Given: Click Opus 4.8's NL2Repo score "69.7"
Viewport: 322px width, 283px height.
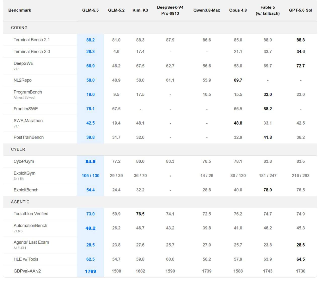Looking at the screenshot, I should coord(238,80).
